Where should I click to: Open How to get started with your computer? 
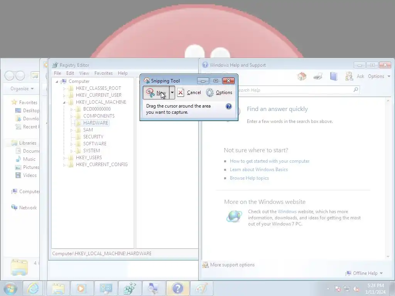(x=270, y=161)
